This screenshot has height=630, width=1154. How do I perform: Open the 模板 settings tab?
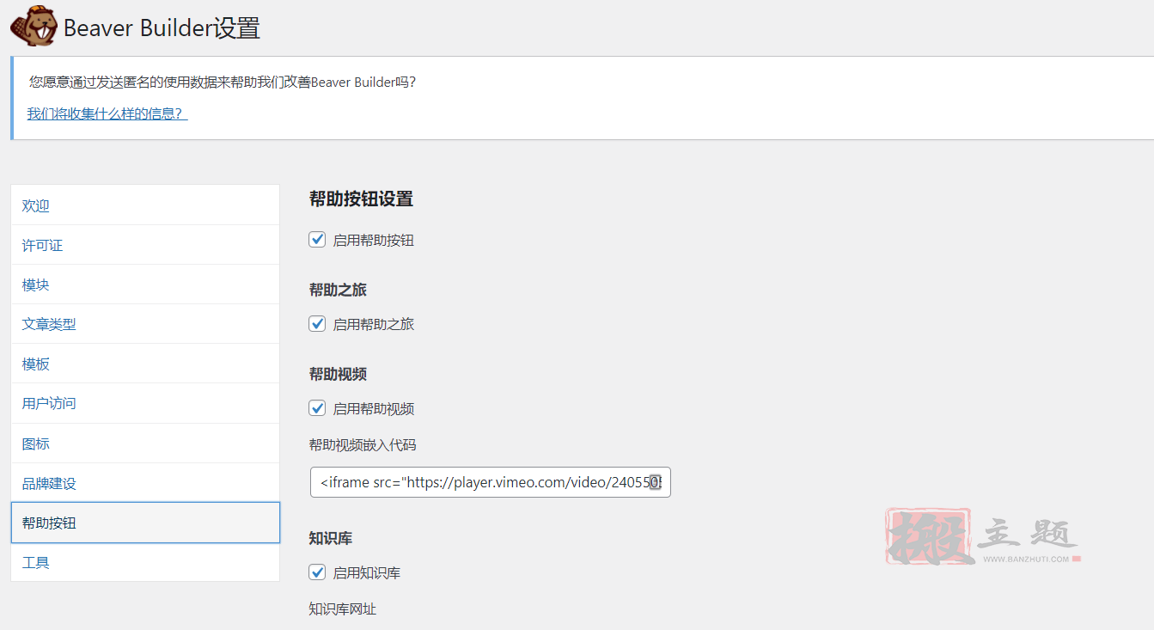[145, 364]
